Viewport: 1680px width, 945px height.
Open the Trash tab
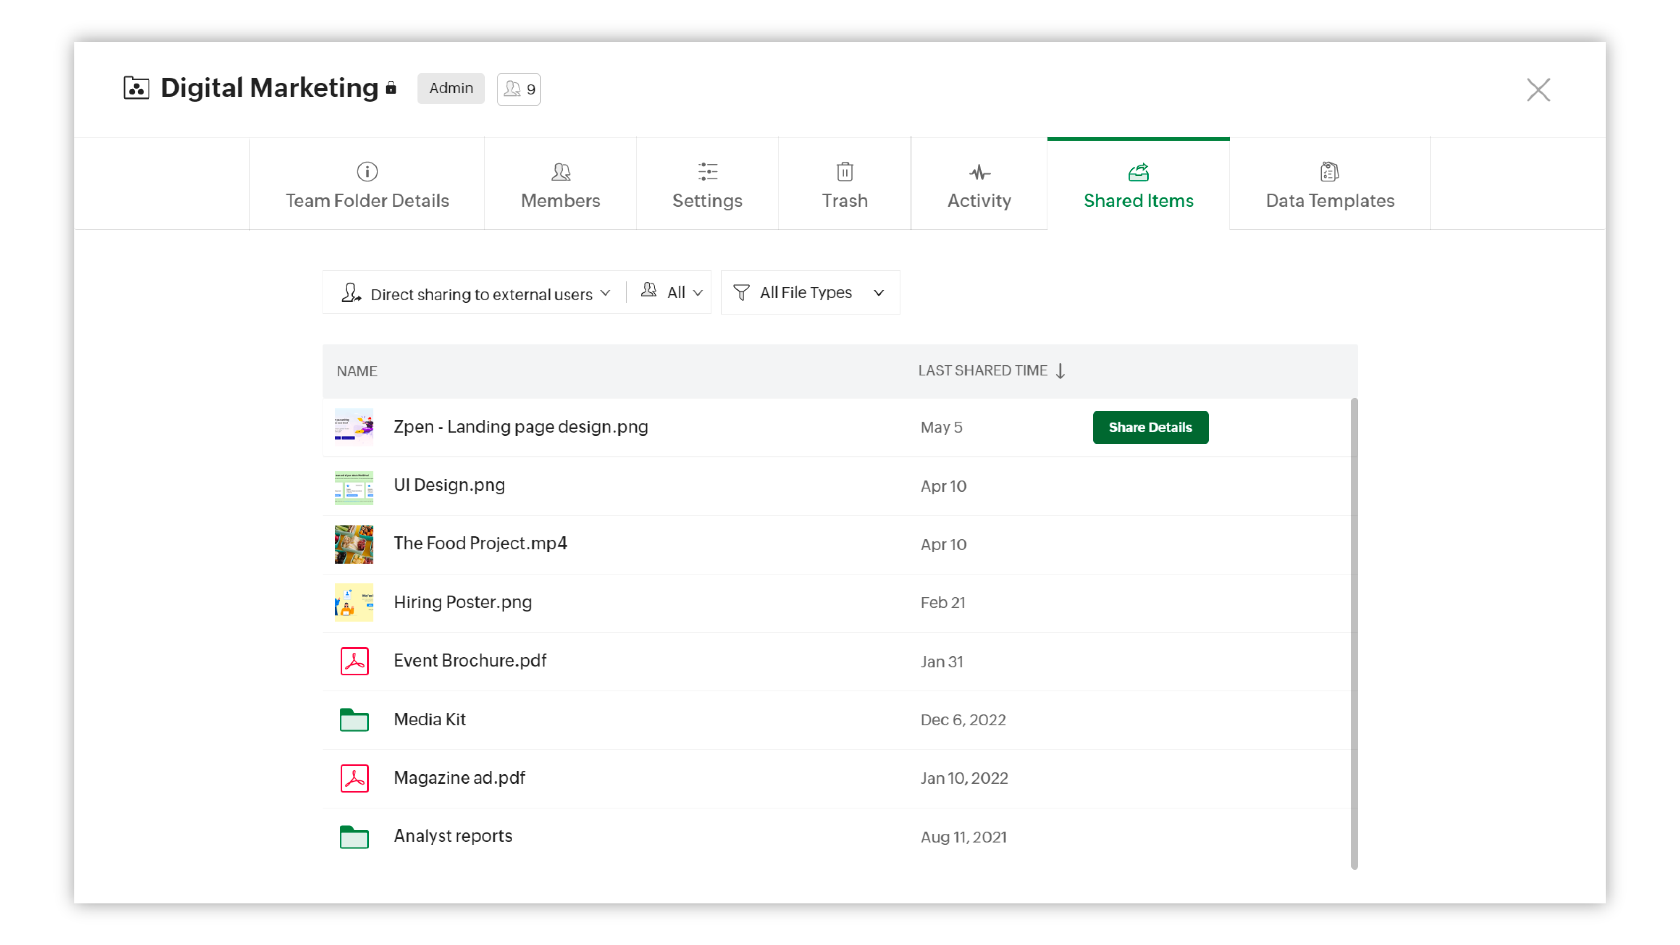tap(845, 185)
